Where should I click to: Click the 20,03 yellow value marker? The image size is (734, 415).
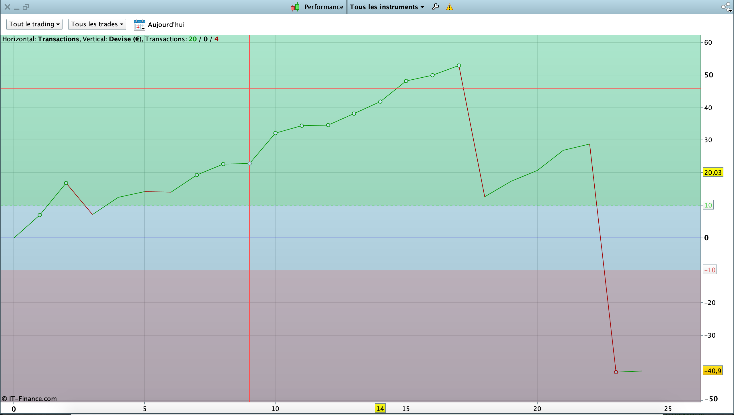click(x=713, y=173)
